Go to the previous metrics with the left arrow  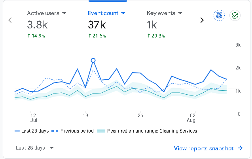10,20
